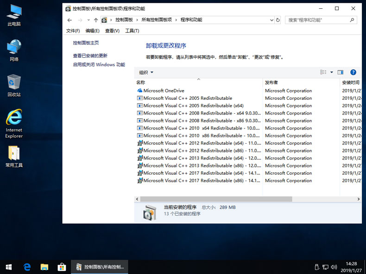366x274 pixels.
Task: Open the 文件(F) menu
Action: point(73,31)
